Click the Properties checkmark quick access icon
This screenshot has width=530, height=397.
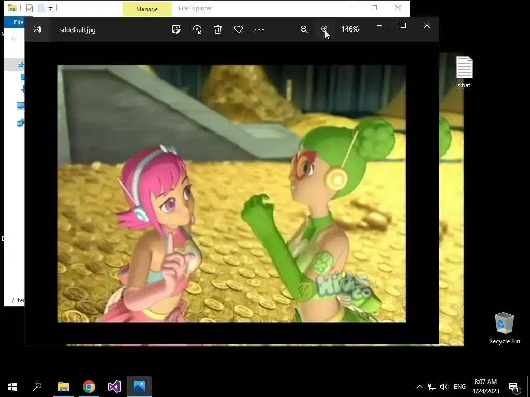tap(30, 8)
